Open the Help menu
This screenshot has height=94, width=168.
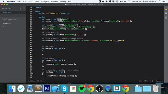point(70,2)
